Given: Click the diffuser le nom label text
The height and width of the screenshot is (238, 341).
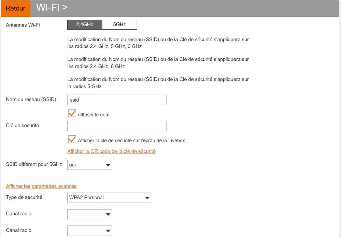Looking at the screenshot, I should click(x=94, y=115).
